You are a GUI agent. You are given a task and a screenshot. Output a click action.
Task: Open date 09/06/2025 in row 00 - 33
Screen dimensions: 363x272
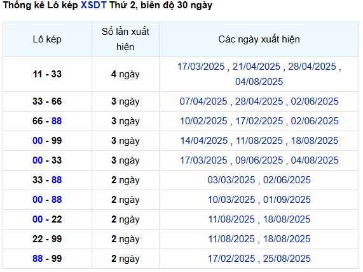pyautogui.click(x=259, y=160)
